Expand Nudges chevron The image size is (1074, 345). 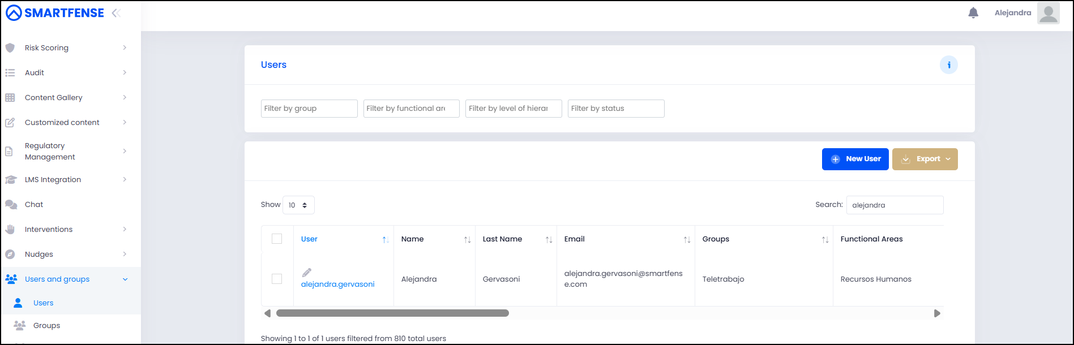[125, 255]
